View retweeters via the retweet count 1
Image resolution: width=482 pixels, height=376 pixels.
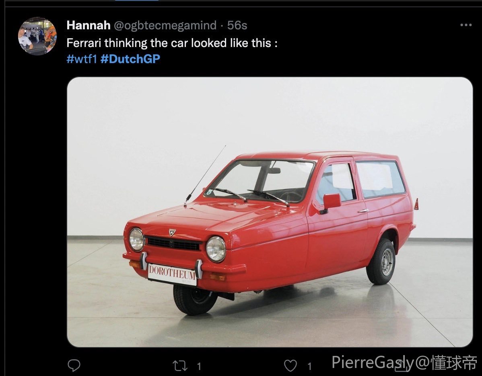199,366
